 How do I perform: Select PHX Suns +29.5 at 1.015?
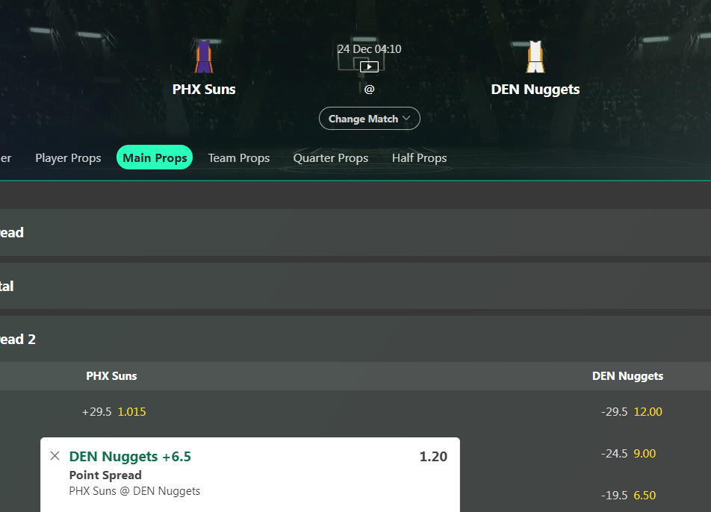click(114, 411)
